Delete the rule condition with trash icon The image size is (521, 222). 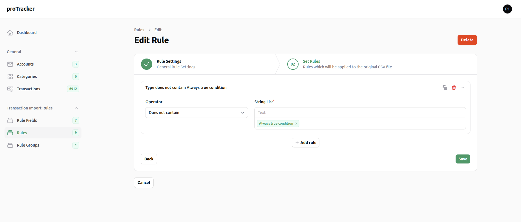454,88
